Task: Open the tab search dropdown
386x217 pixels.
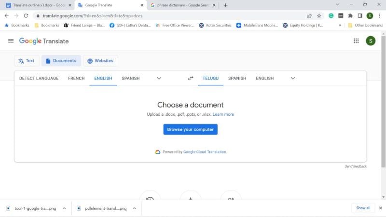Action: pyautogui.click(x=337, y=5)
